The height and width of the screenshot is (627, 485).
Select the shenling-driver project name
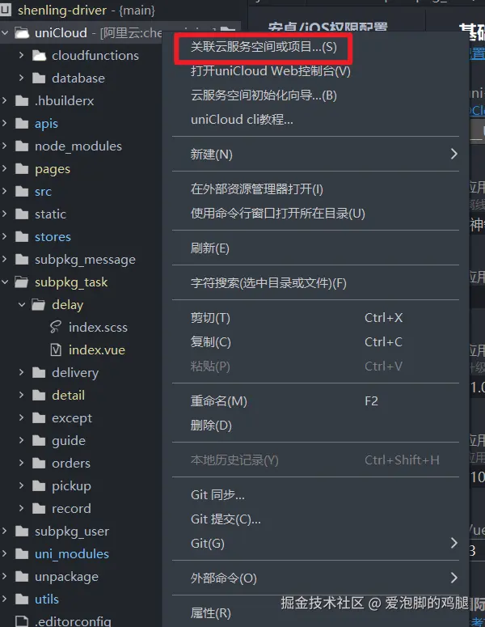62,10
